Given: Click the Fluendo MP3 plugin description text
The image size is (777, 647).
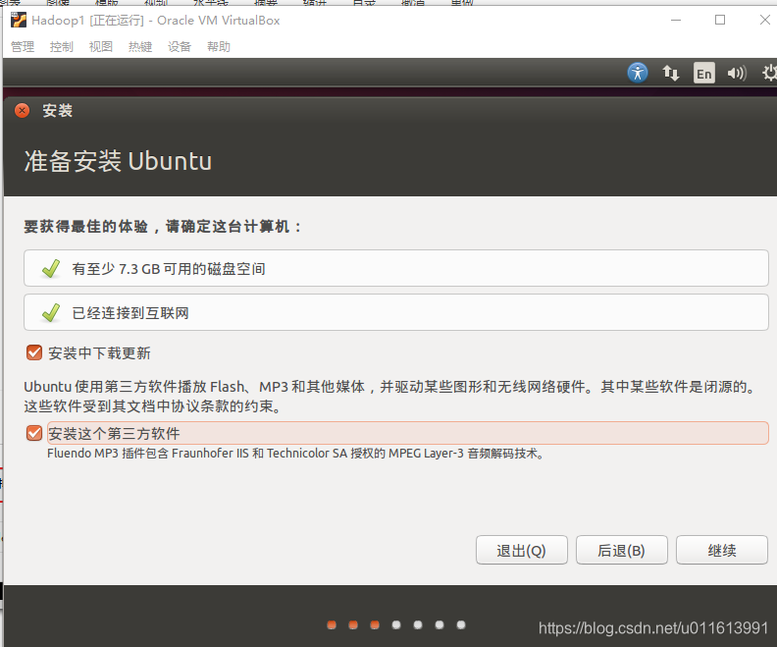Looking at the screenshot, I should pos(296,454).
